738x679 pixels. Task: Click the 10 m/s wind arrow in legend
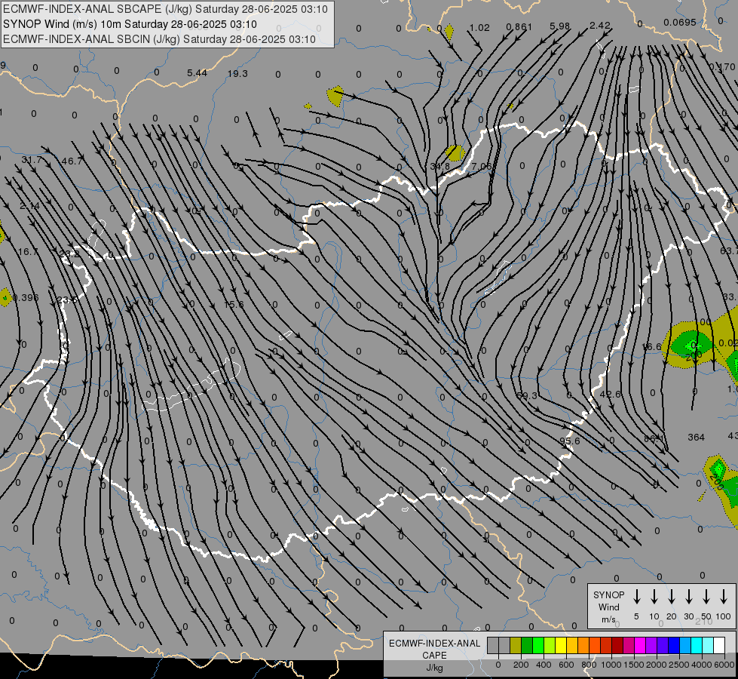coord(654,597)
